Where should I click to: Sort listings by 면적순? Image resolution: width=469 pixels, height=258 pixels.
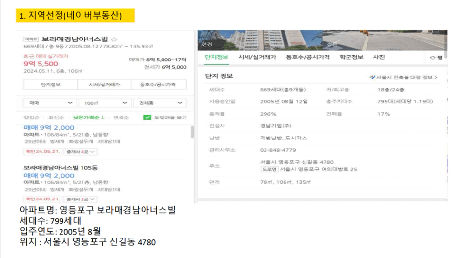(x=121, y=118)
